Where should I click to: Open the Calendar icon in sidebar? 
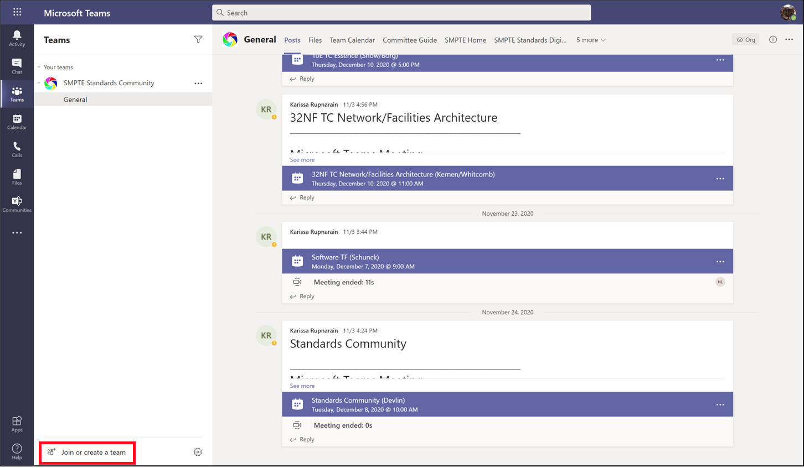tap(17, 122)
